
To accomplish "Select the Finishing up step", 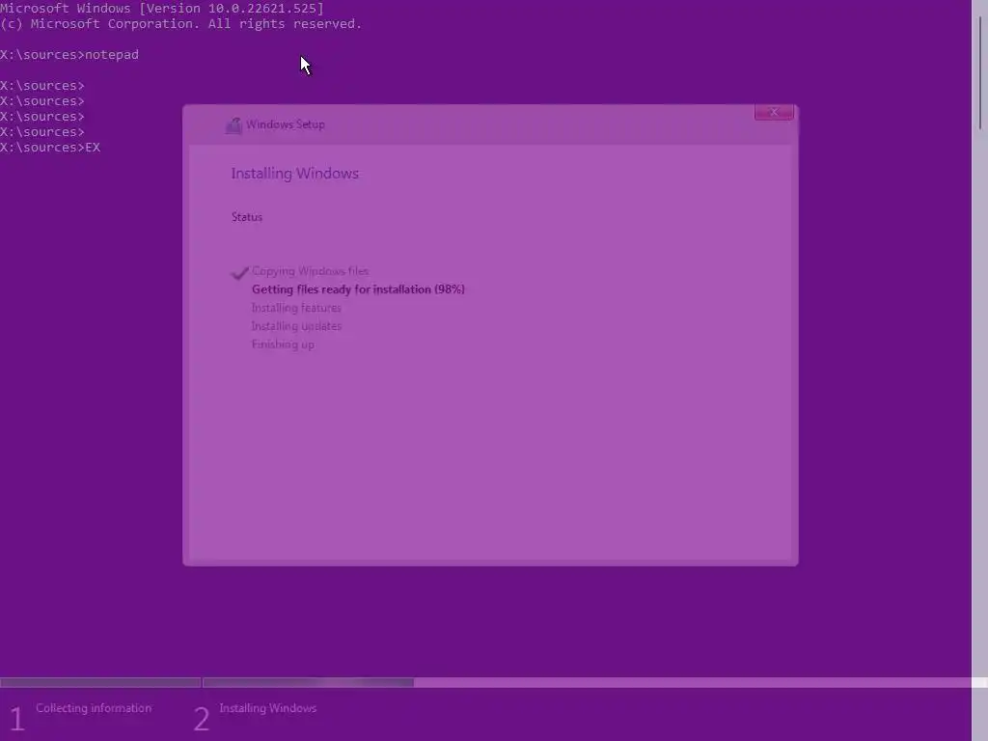I will [283, 344].
